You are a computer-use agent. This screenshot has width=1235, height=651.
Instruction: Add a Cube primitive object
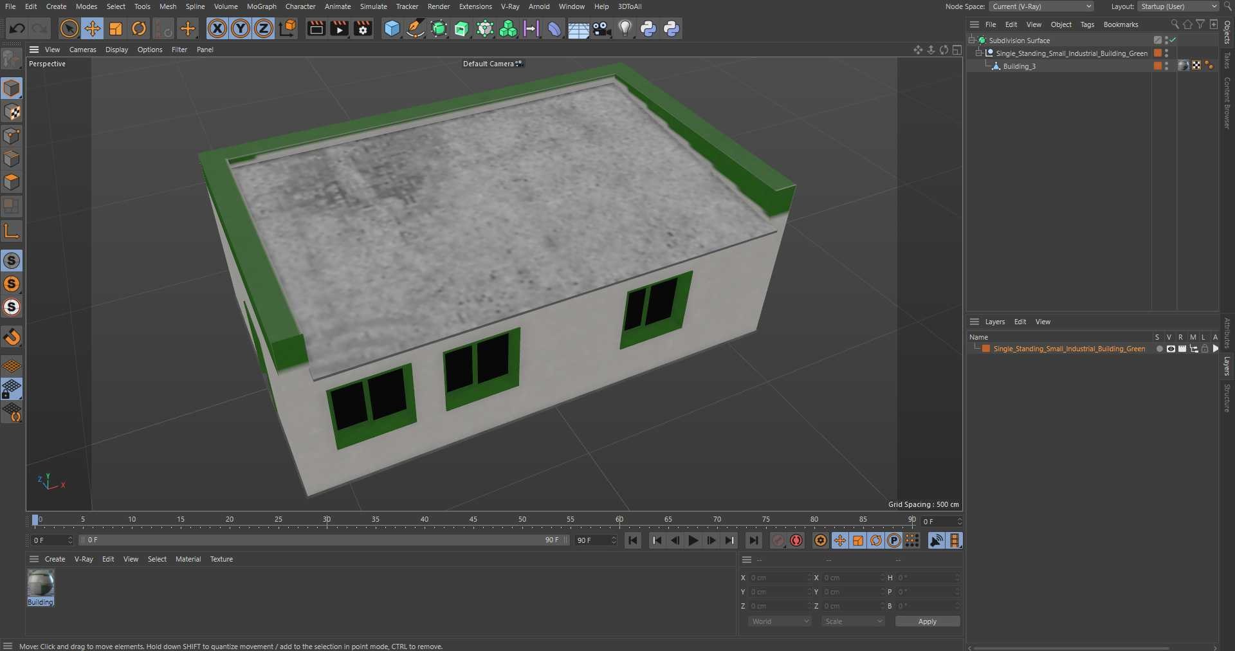point(392,28)
